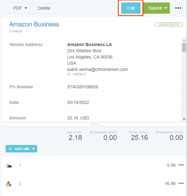Select line item 2 row for 16.99

point(94,184)
